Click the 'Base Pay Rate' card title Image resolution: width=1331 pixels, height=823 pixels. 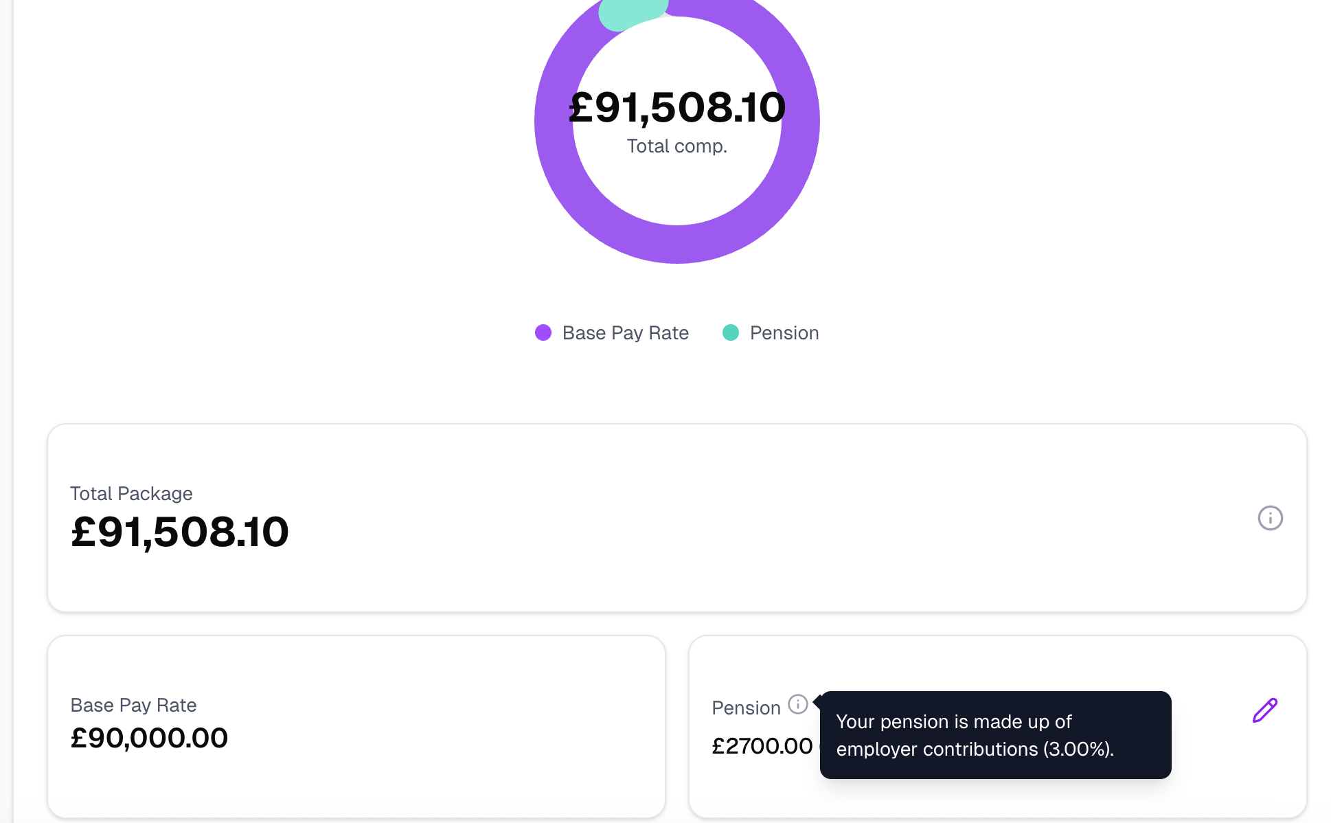133,706
